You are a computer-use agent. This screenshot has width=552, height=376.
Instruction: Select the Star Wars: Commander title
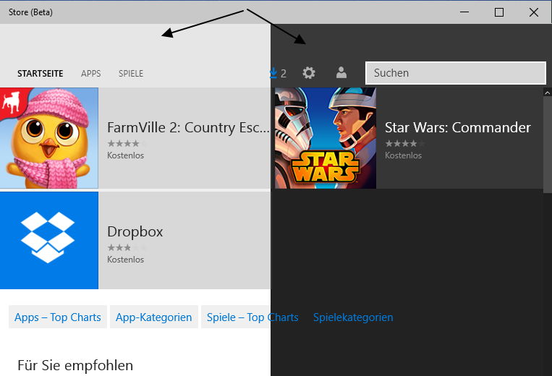tap(458, 128)
